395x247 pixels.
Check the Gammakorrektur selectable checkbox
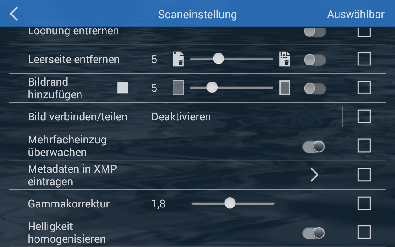point(364,203)
